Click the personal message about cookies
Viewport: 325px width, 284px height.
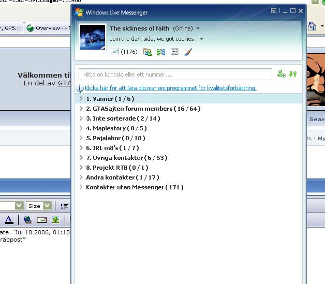tap(153, 39)
